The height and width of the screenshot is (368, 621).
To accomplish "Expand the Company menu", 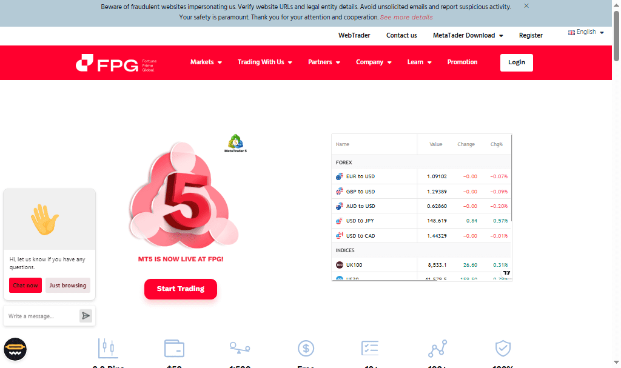I will coord(374,62).
